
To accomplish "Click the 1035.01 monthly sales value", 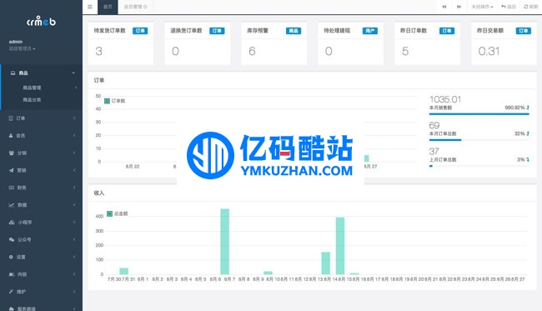I will pos(445,99).
